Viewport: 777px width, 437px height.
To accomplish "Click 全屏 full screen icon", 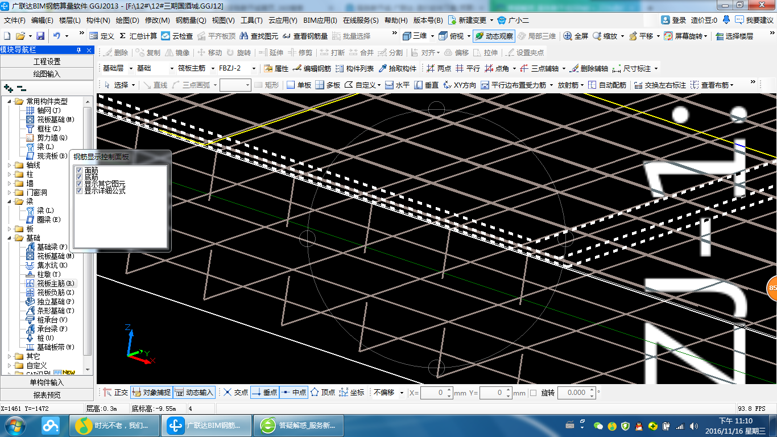I will pyautogui.click(x=576, y=36).
